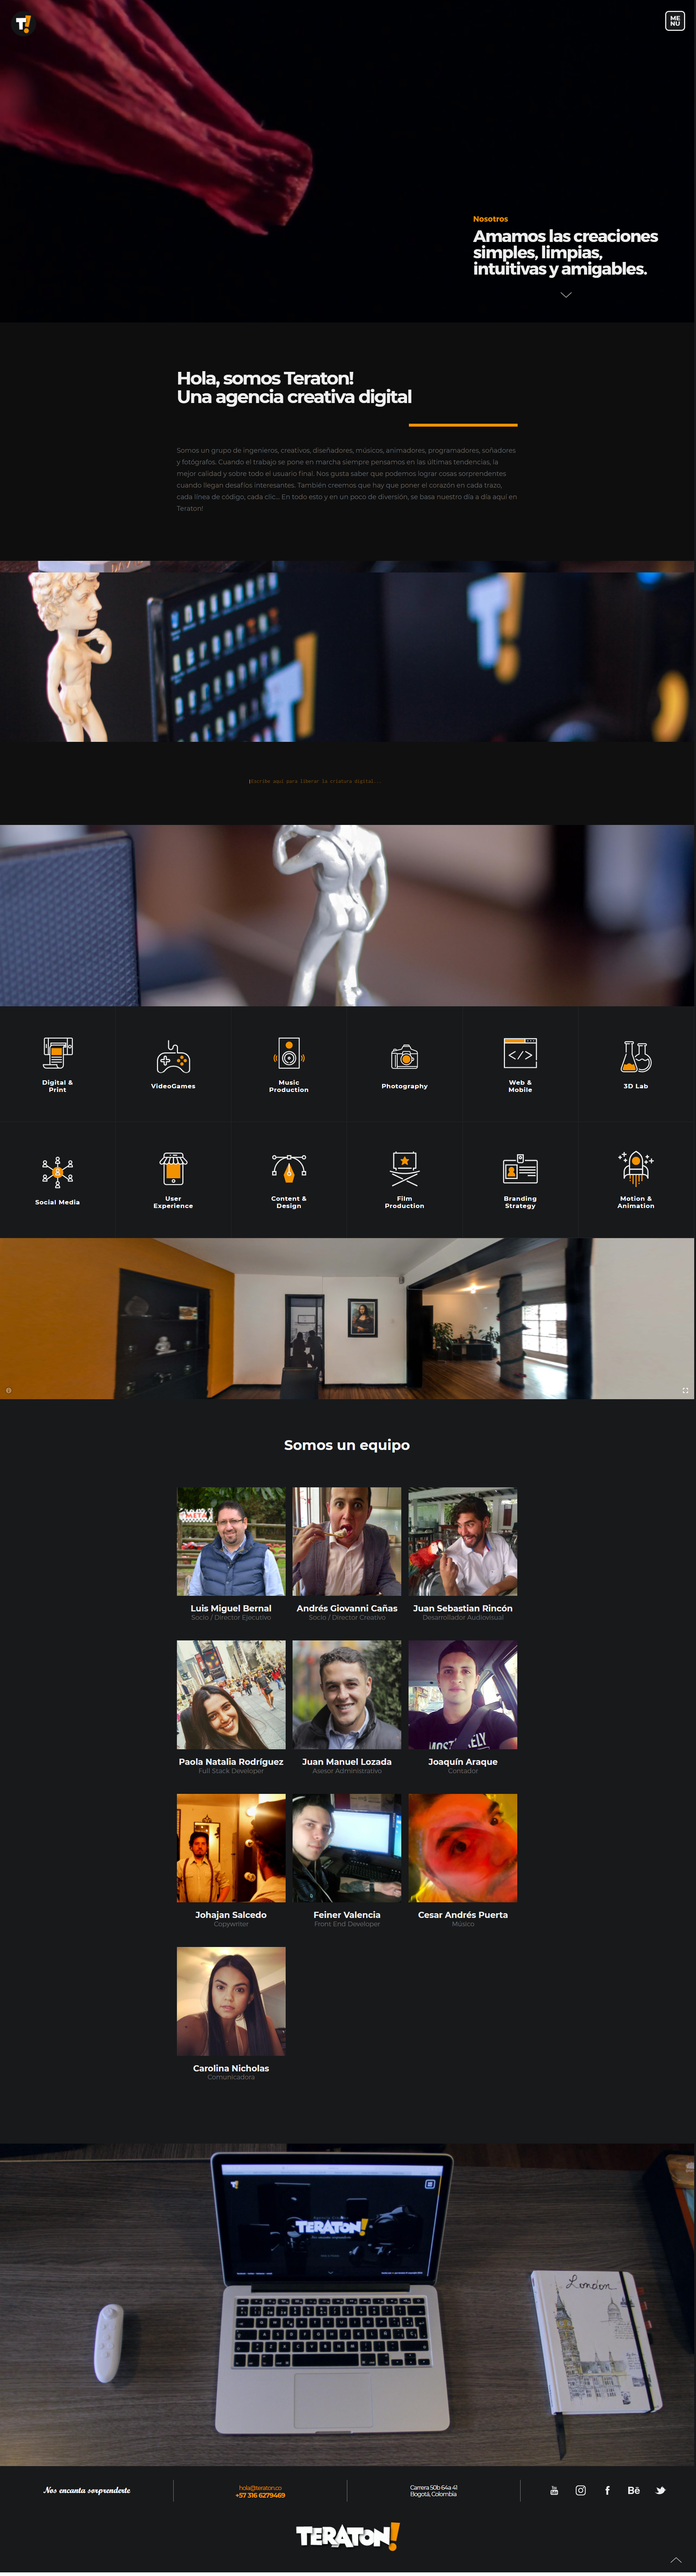Click the Branding Strategy service tile
This screenshot has height=2576, width=696.
[520, 1180]
